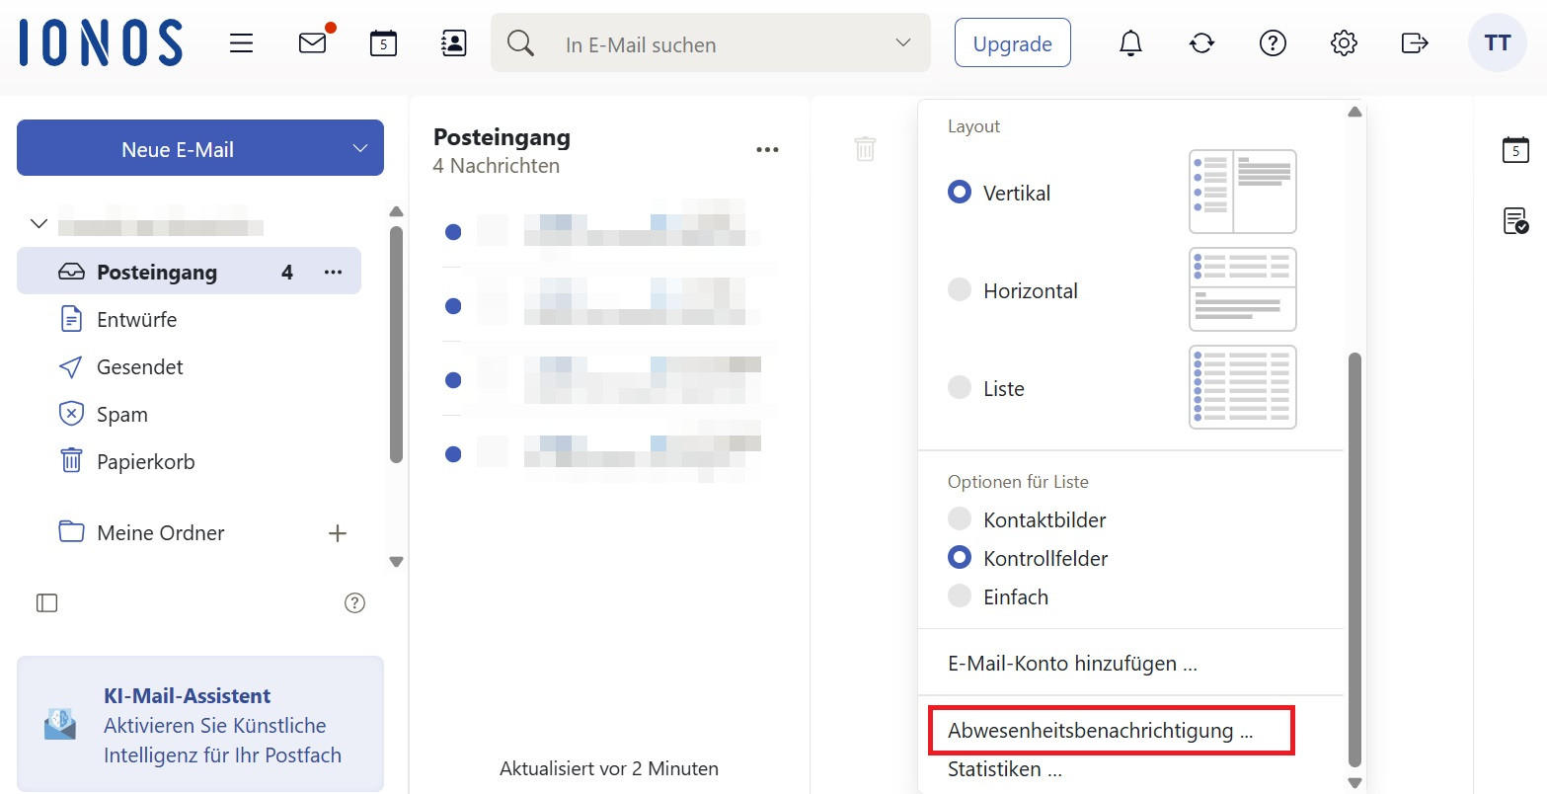The image size is (1547, 794).
Task: Choose E-Mail-Konto hinzufügen menu item
Action: 1072,664
